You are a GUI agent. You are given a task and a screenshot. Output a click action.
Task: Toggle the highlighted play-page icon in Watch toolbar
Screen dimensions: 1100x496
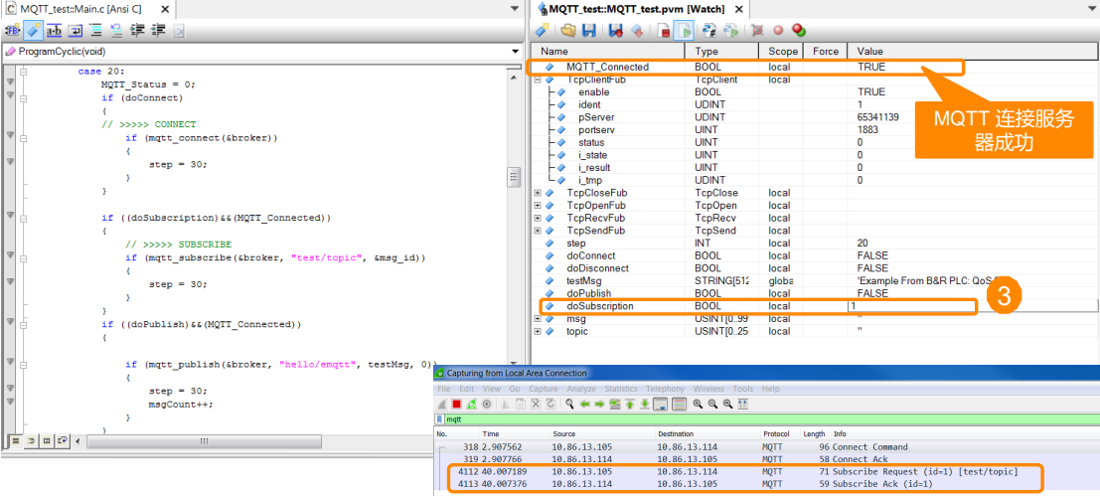(x=685, y=31)
